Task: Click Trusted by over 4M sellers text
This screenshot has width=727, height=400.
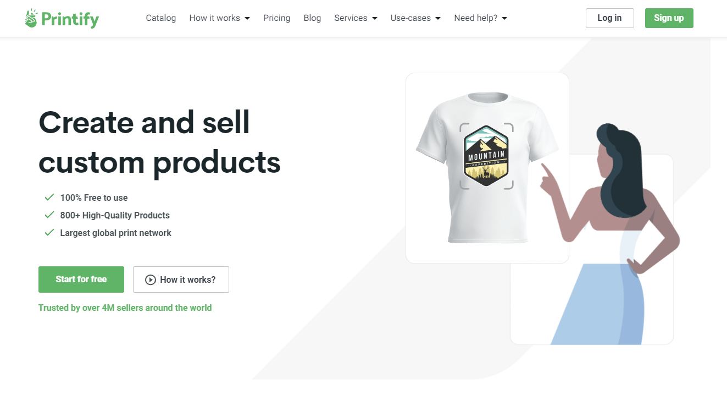Action: 125,308
